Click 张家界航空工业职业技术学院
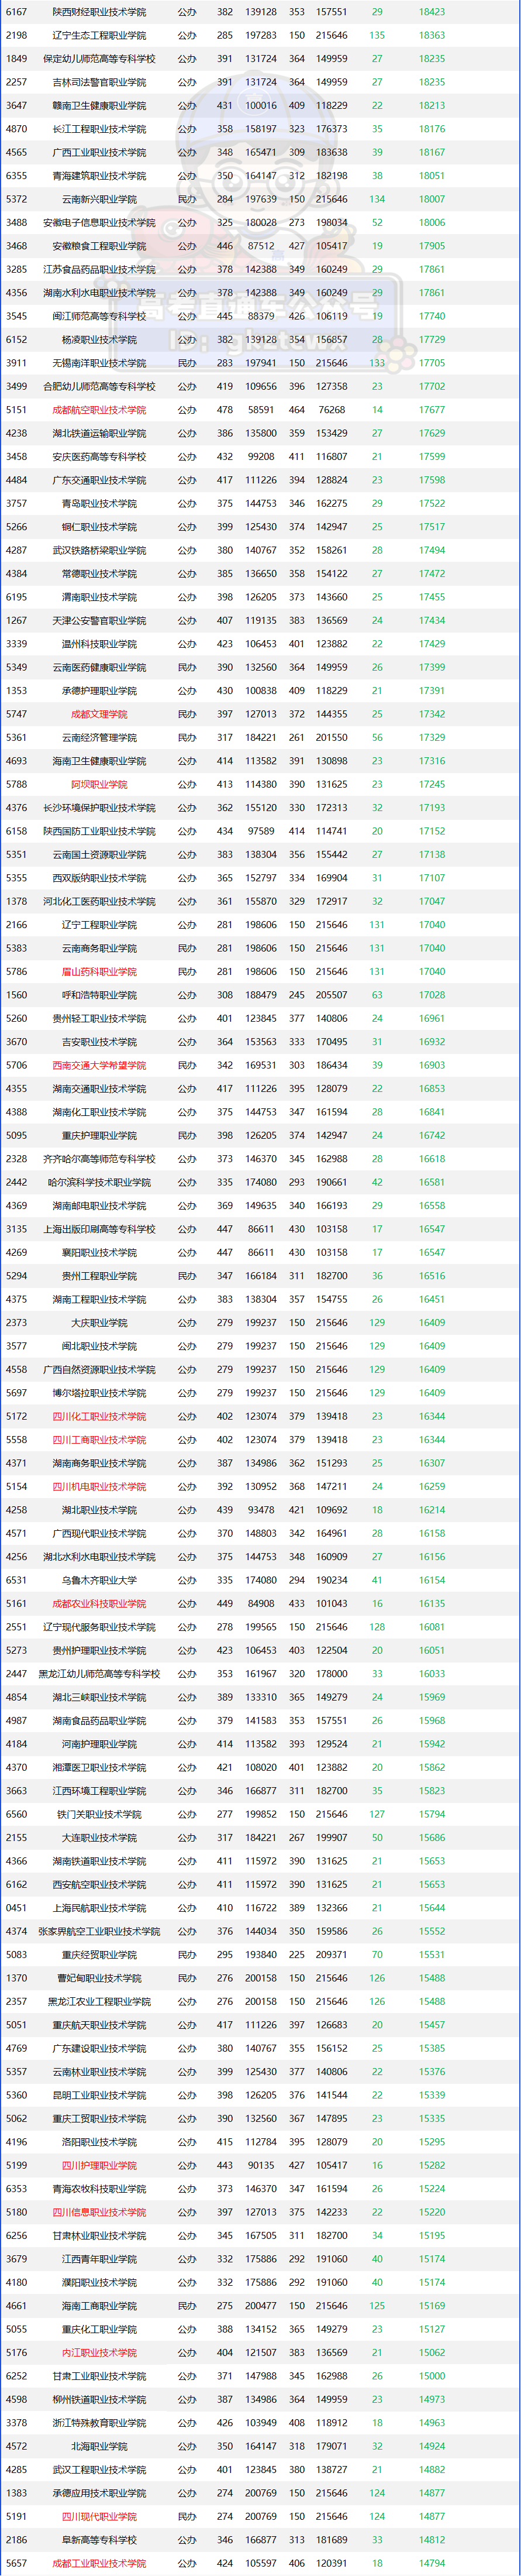 (99, 1932)
